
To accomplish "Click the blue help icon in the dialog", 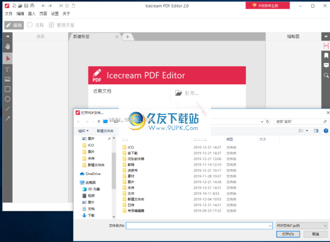I will pos(326,131).
